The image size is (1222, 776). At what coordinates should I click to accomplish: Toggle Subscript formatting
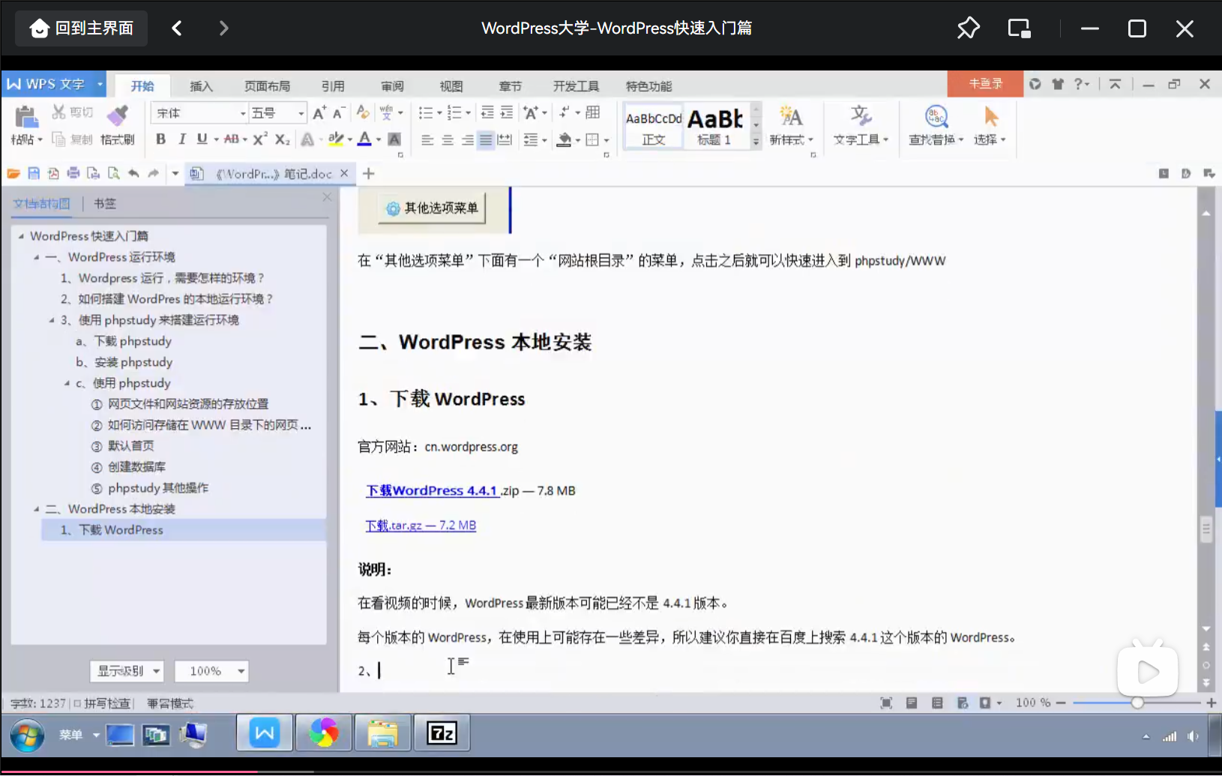click(282, 139)
